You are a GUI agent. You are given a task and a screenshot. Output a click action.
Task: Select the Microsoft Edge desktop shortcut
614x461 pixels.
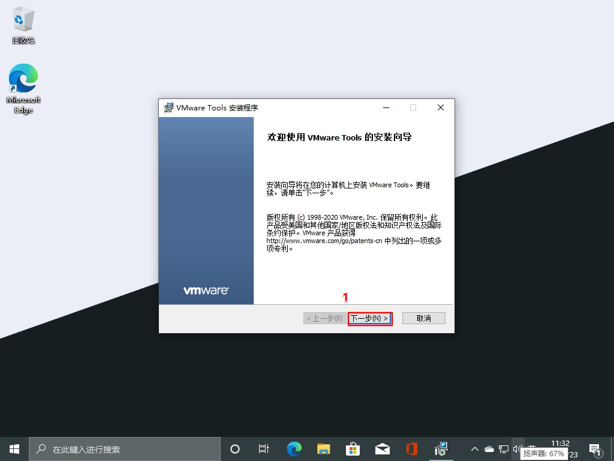pos(23,89)
